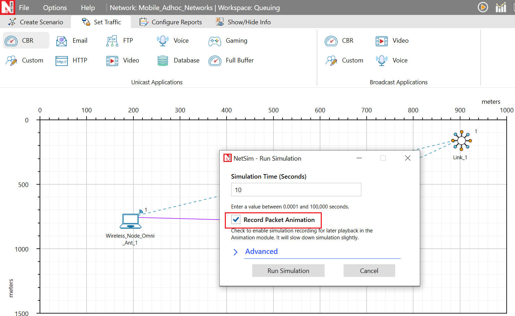
Task: Select the broadcast Voice application
Action: pyautogui.click(x=391, y=60)
